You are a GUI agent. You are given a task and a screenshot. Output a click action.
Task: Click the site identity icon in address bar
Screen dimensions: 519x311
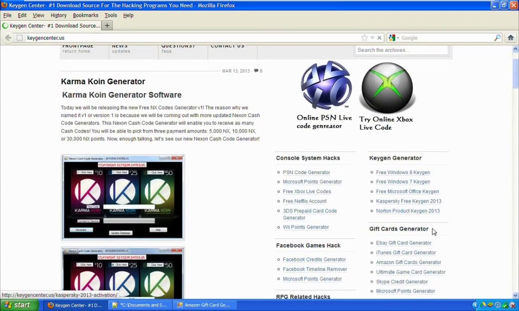[19, 38]
